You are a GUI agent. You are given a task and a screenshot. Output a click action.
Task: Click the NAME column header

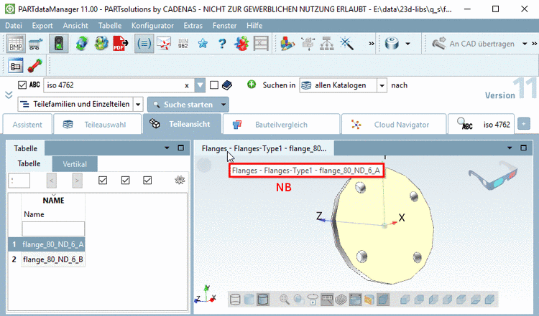tap(53, 201)
